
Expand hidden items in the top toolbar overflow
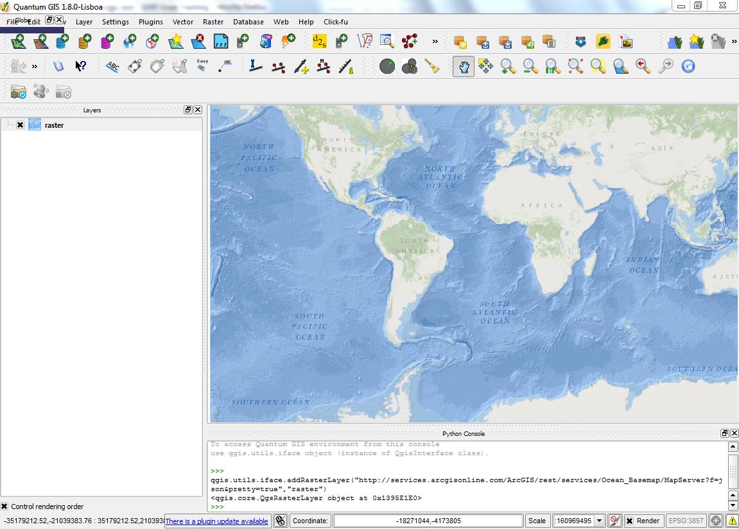click(x=435, y=42)
